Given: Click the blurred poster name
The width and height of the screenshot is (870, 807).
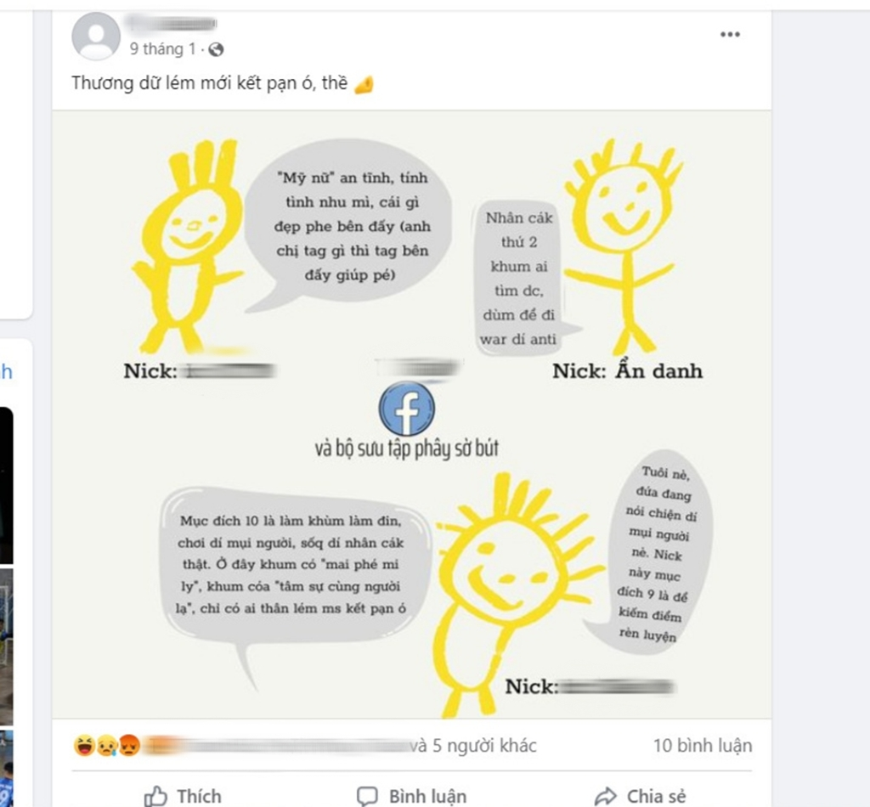Looking at the screenshot, I should pyautogui.click(x=171, y=24).
